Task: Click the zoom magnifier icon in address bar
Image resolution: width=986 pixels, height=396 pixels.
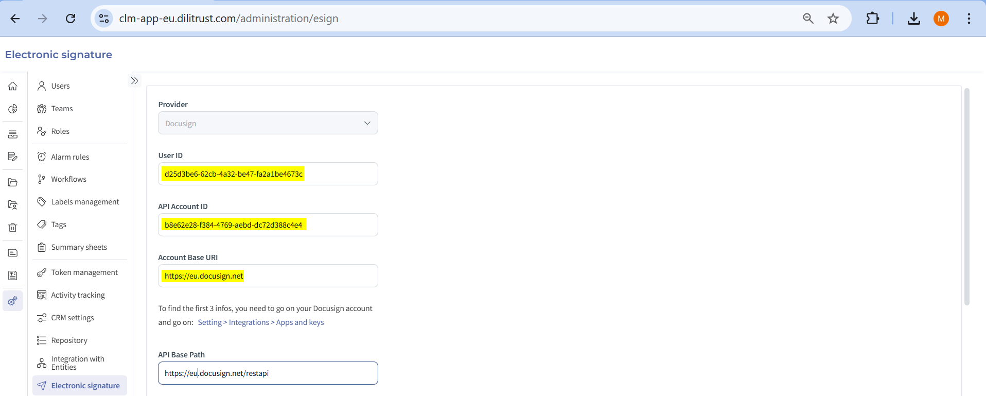Action: (808, 19)
